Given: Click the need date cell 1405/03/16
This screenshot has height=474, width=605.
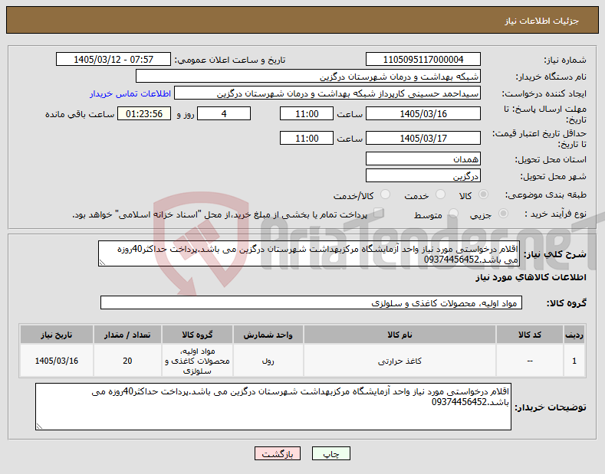Looking at the screenshot, I should click(x=56, y=361).
